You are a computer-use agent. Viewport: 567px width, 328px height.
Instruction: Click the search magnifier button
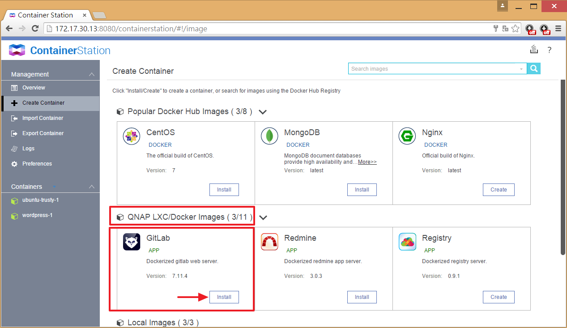(534, 68)
